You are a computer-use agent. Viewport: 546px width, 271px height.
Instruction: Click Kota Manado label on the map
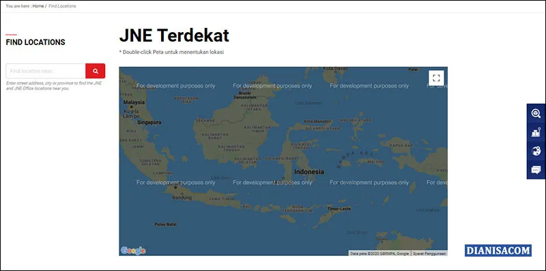tap(317, 122)
